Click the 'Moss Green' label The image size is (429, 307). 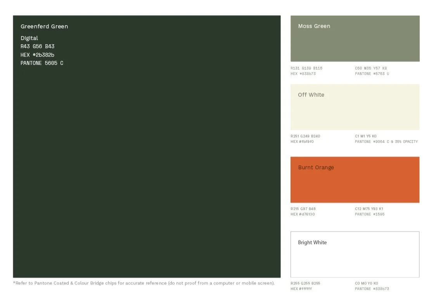[x=314, y=26]
